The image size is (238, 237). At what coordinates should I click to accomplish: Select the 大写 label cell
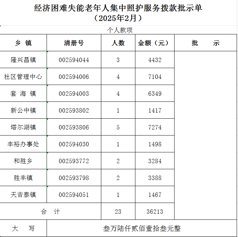[23, 228]
